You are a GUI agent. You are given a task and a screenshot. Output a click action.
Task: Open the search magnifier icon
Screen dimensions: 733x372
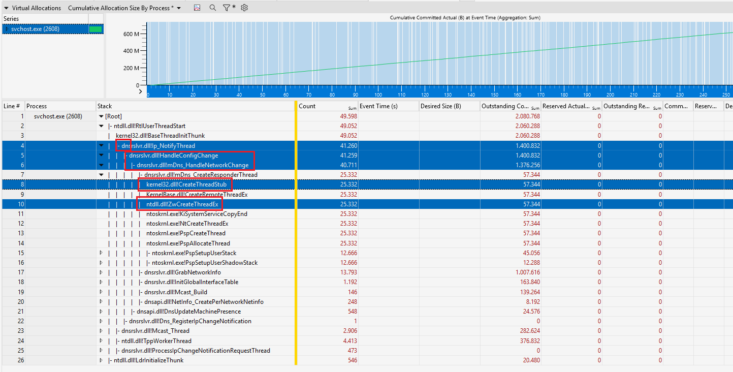pos(212,8)
